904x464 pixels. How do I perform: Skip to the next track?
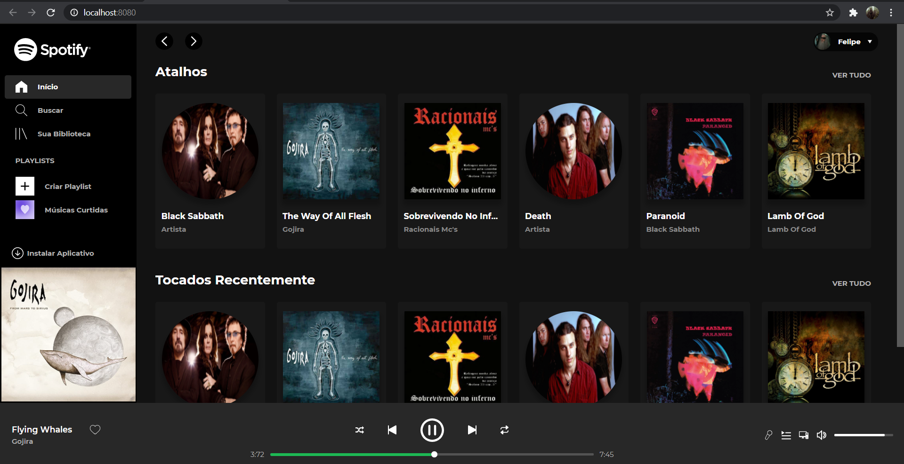pos(472,430)
